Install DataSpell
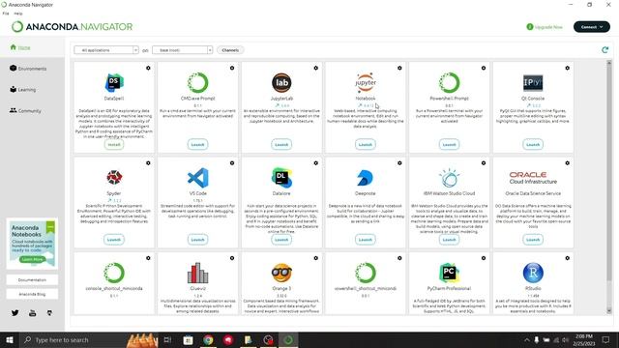This screenshot has height=348, width=619. point(114,144)
